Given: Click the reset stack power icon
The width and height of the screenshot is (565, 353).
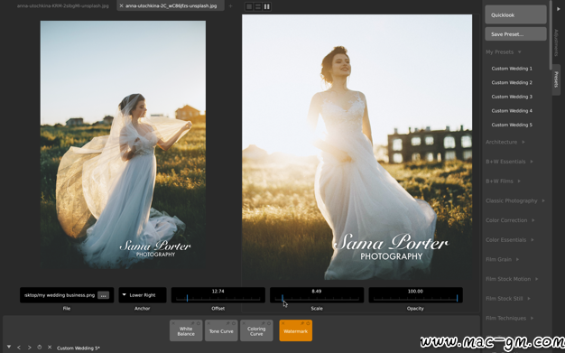Looking at the screenshot, I should 40,348.
